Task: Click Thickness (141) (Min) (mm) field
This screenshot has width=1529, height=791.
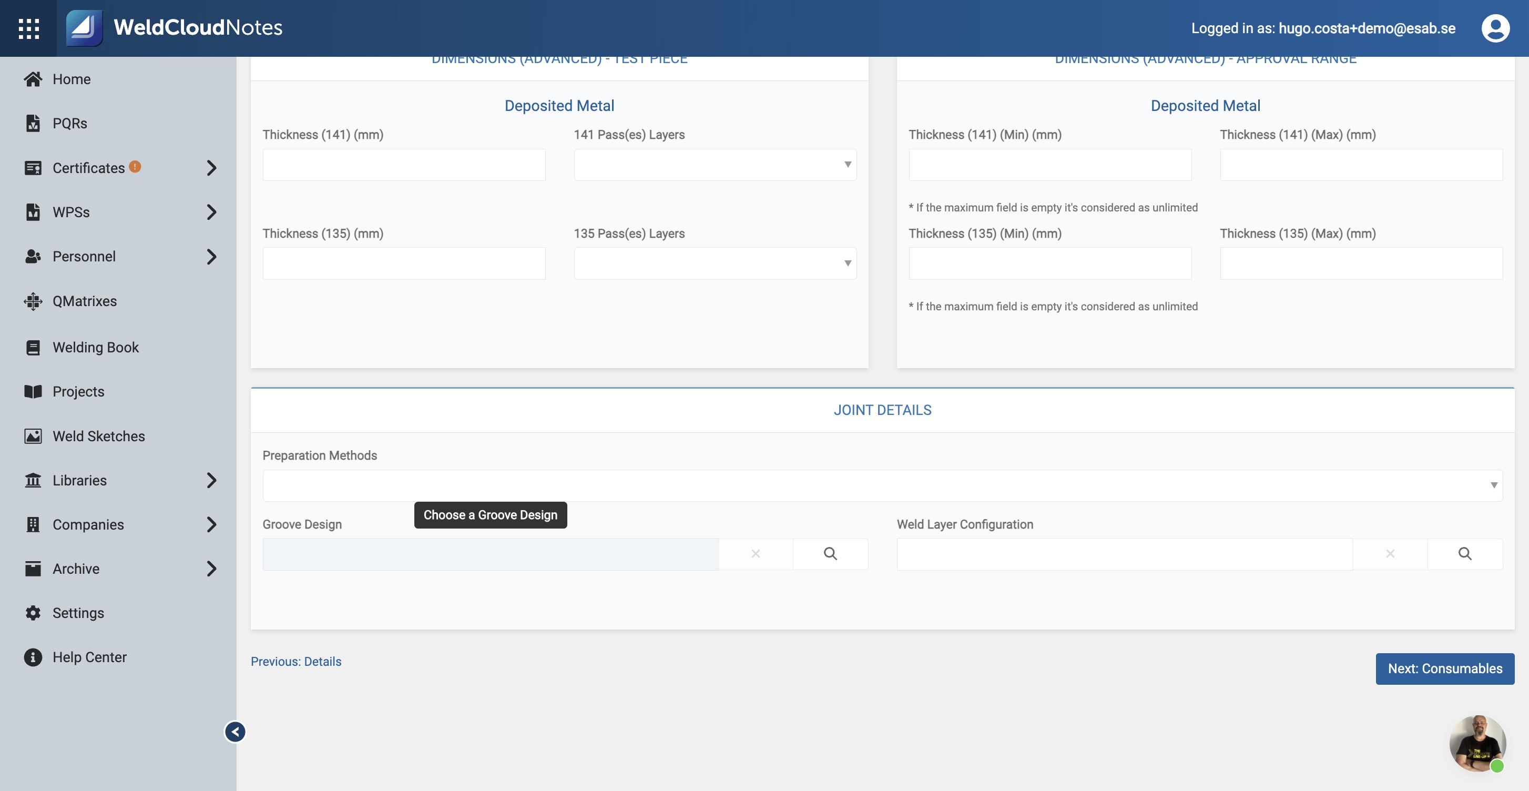Action: coord(1049,165)
